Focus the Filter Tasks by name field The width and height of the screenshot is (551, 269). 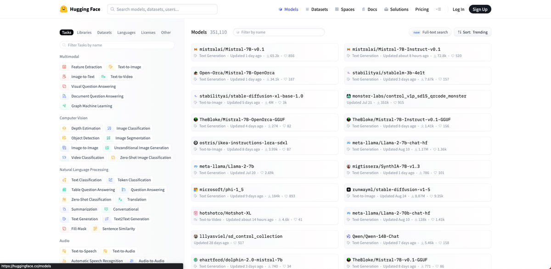coord(117,45)
